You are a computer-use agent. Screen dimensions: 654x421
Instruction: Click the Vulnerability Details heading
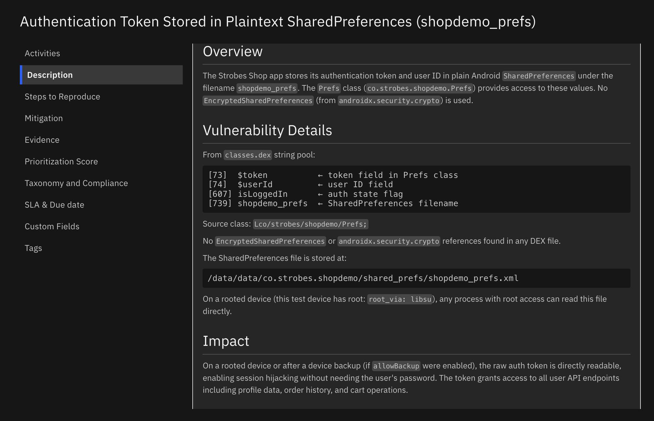(267, 130)
